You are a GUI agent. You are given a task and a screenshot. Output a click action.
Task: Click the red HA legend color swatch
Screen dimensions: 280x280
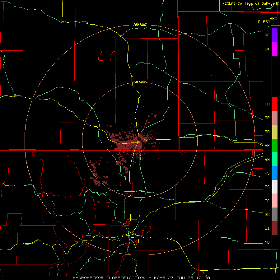[275, 104]
